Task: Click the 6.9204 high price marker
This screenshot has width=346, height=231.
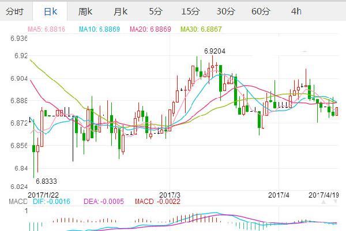Action: (214, 51)
